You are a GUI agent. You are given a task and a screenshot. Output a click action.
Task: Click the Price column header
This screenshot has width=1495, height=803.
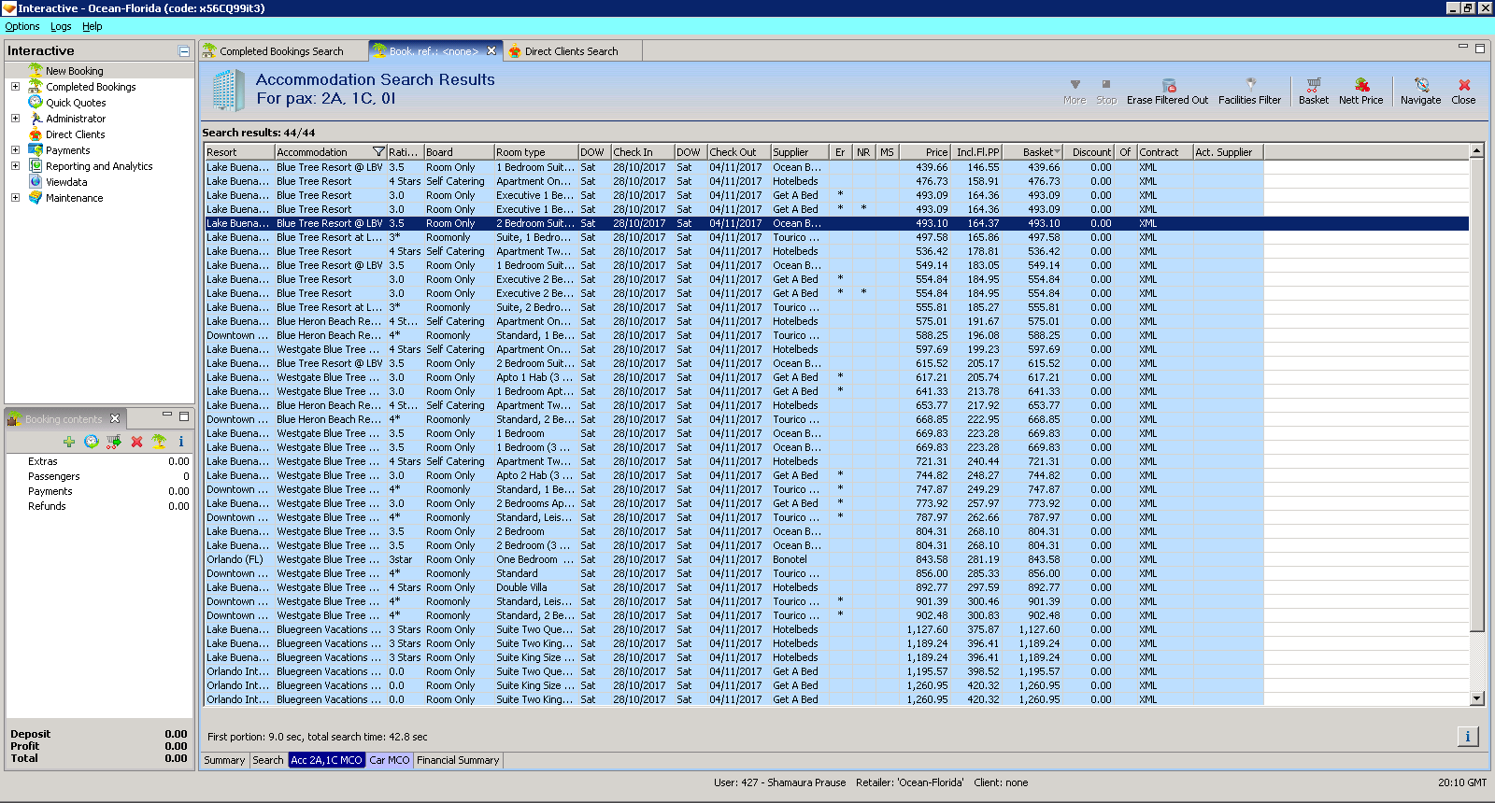926,152
